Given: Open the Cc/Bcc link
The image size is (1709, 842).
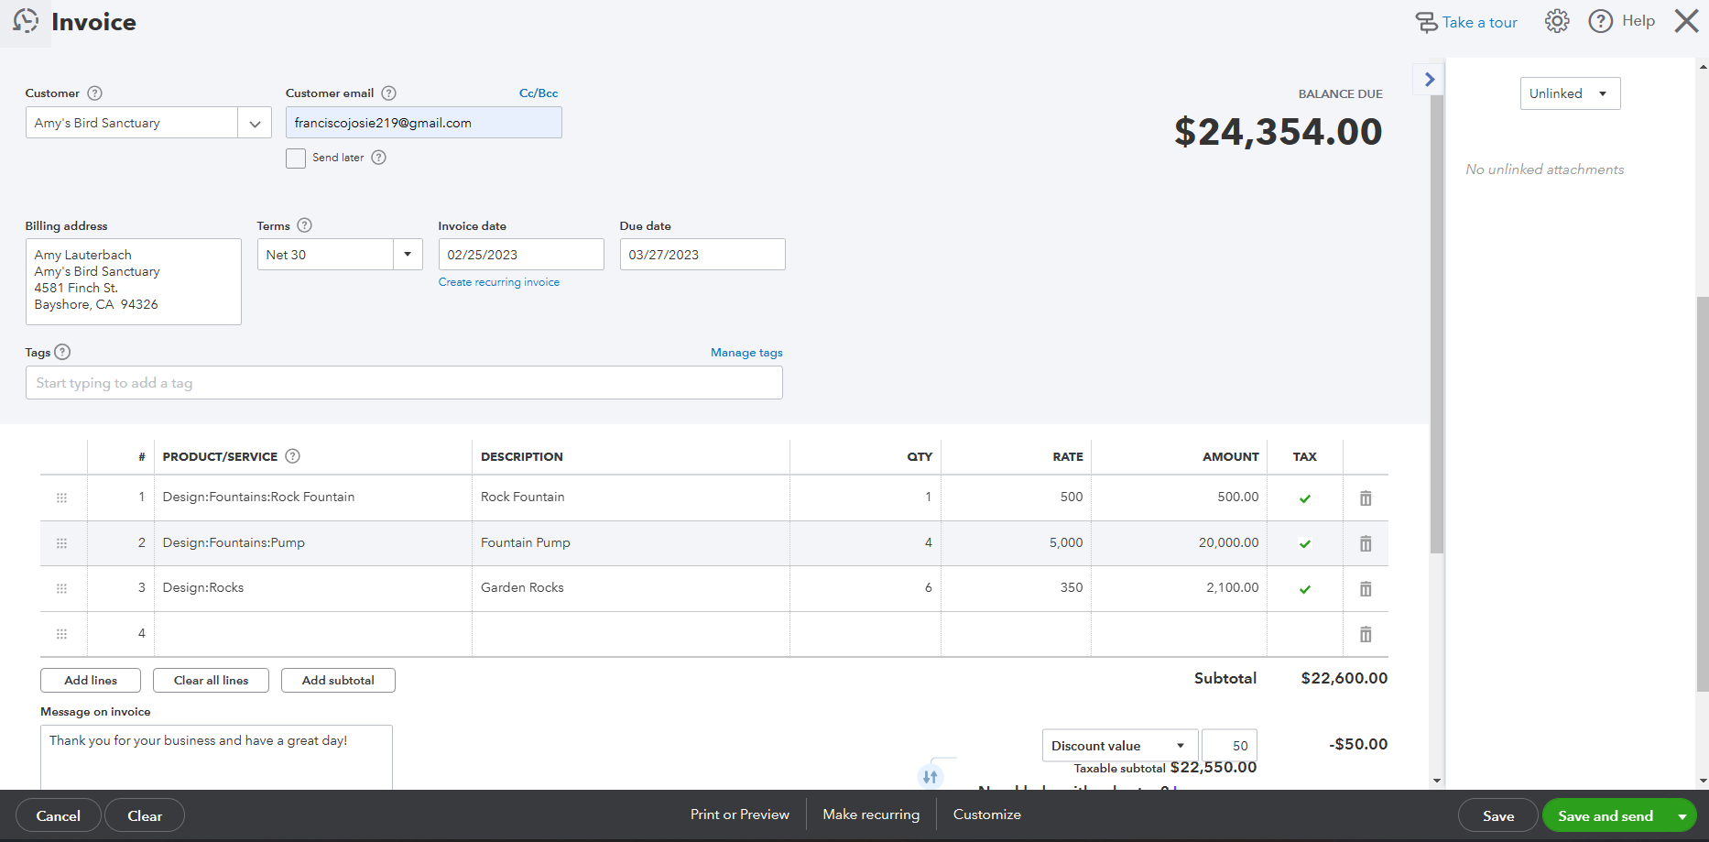Looking at the screenshot, I should point(539,93).
